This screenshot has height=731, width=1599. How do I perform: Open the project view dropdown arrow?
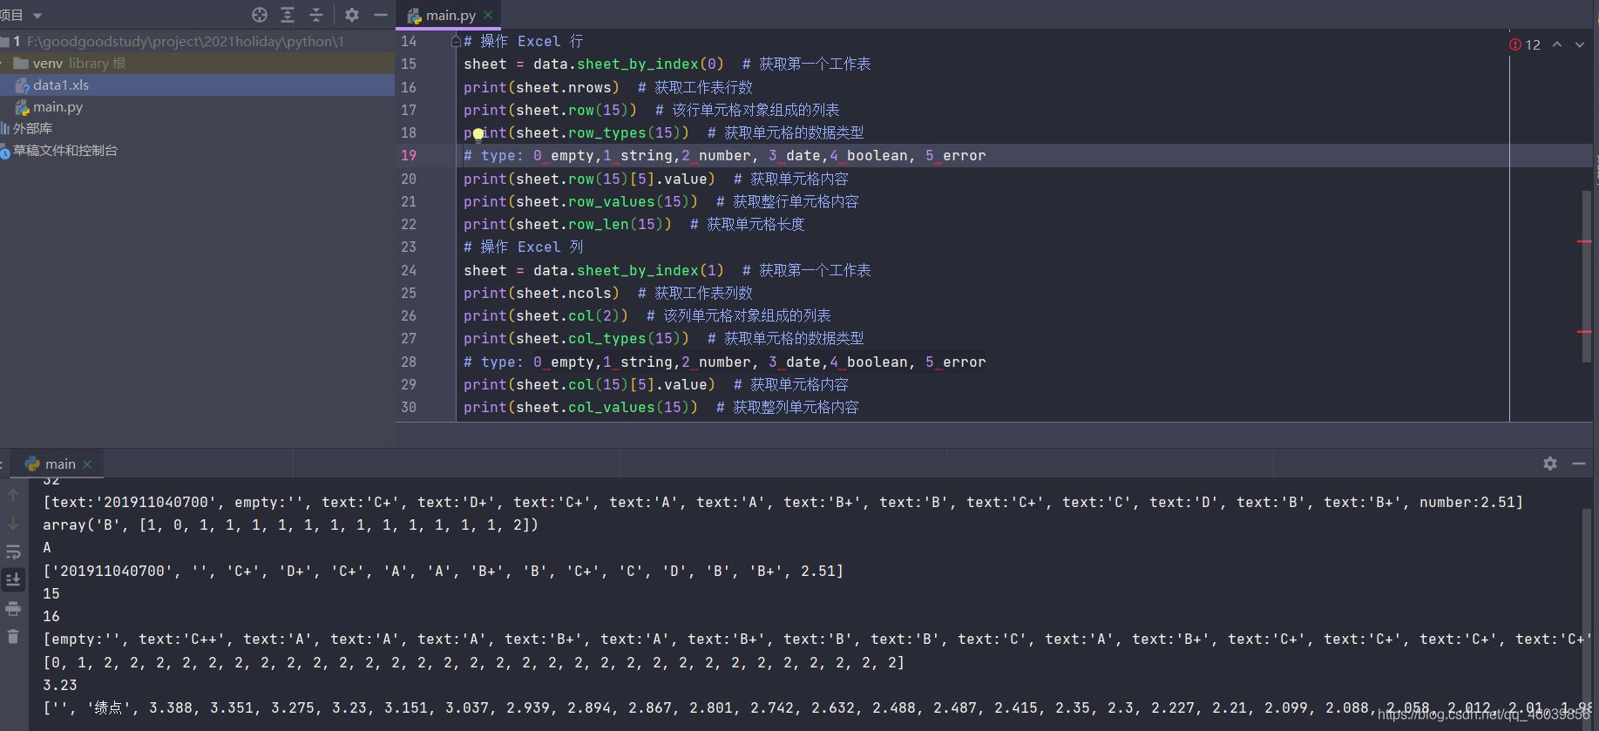(x=37, y=16)
